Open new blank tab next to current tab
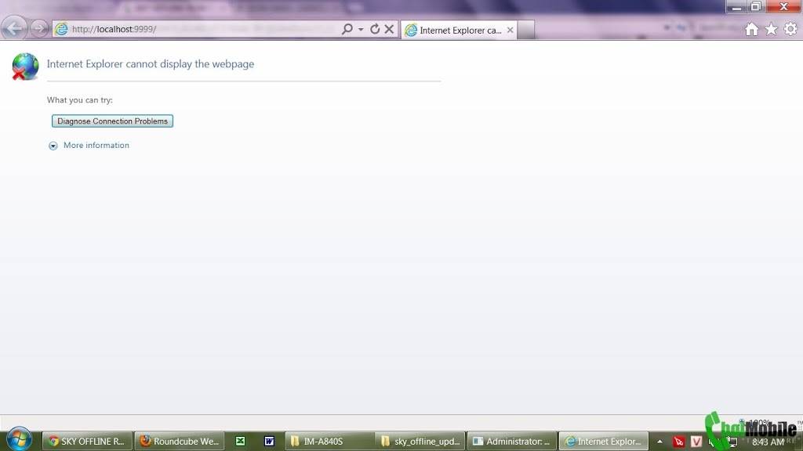 pyautogui.click(x=526, y=31)
